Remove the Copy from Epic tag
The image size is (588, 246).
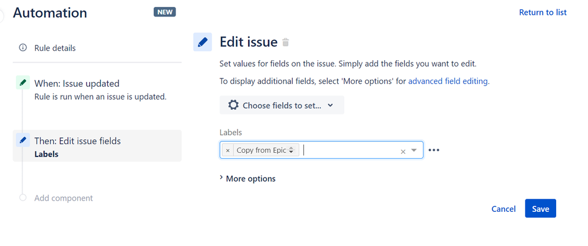[228, 150]
